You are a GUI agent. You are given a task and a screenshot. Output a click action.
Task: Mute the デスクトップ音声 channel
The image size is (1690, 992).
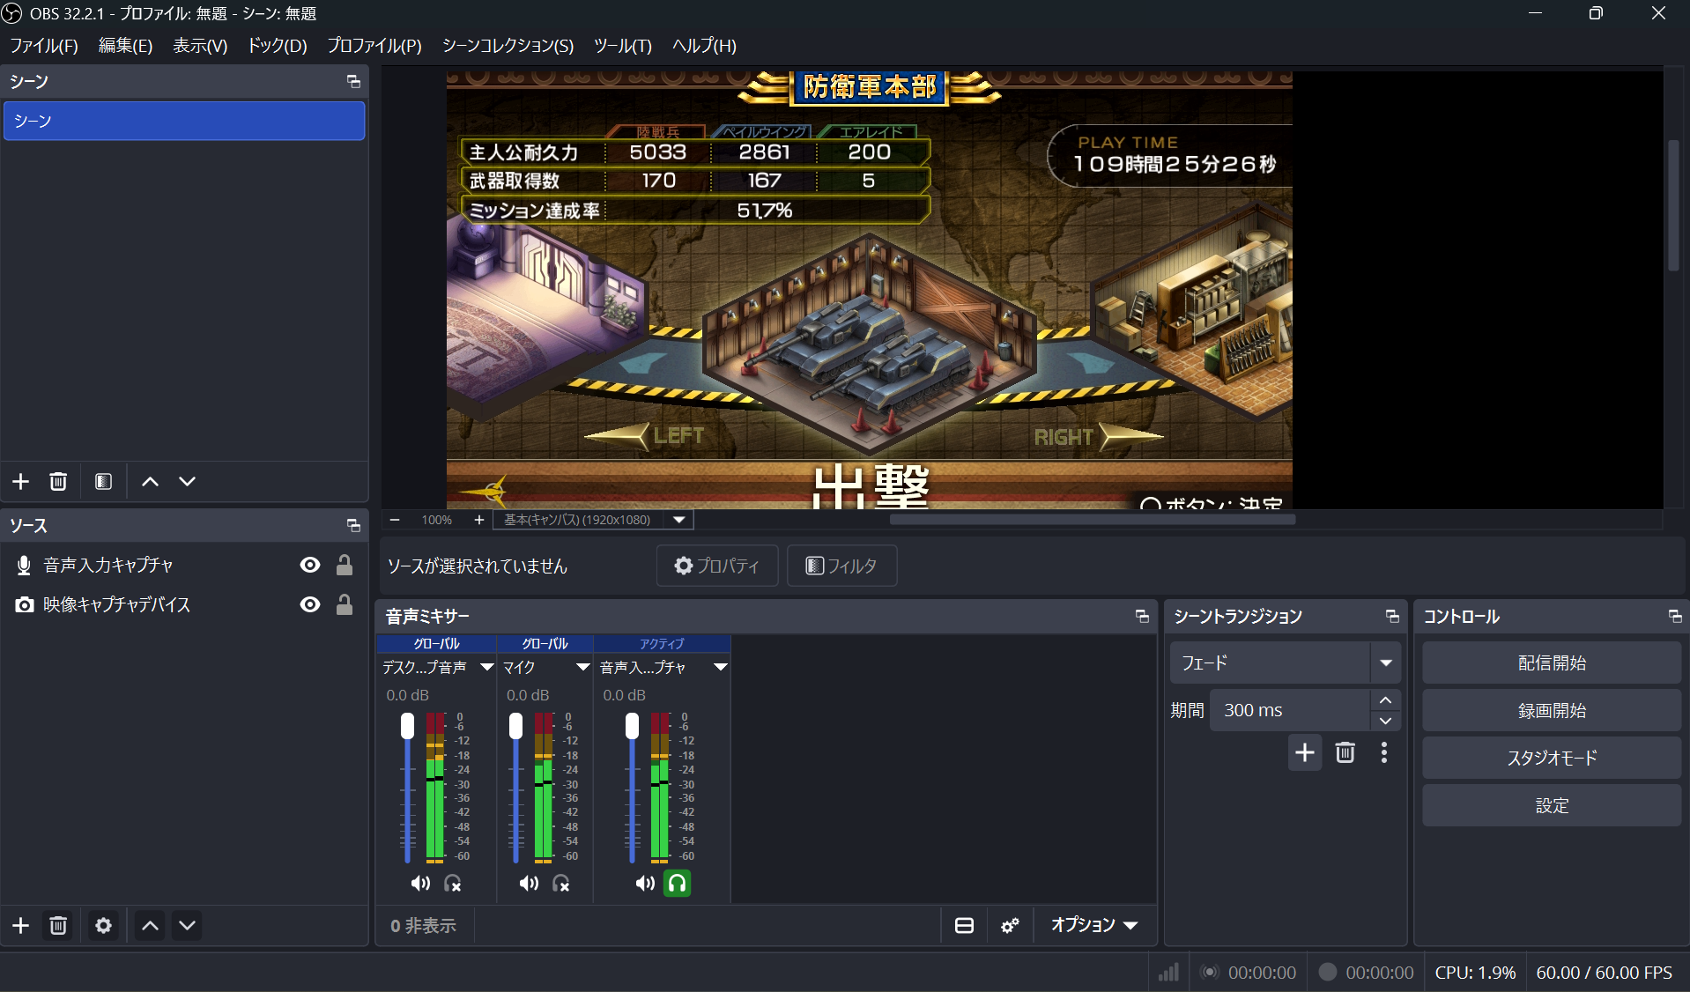click(x=420, y=883)
